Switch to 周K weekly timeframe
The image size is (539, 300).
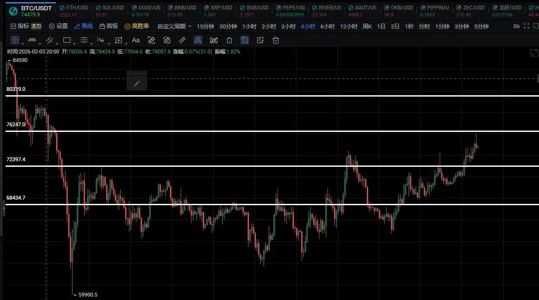(x=367, y=26)
